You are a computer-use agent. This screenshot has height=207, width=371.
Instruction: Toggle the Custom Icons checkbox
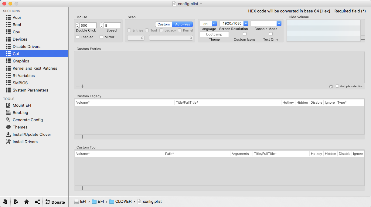click(245, 34)
